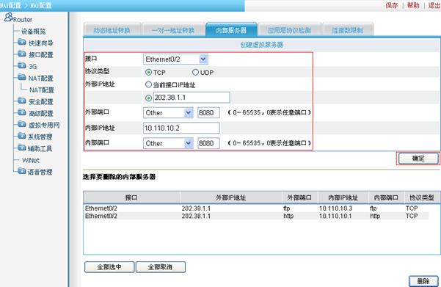Click the 内部IP地址 column header

pos(343,197)
